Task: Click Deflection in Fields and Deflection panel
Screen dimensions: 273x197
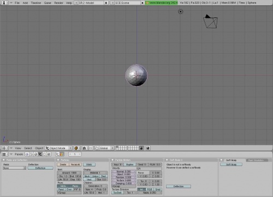Action: tap(40, 168)
